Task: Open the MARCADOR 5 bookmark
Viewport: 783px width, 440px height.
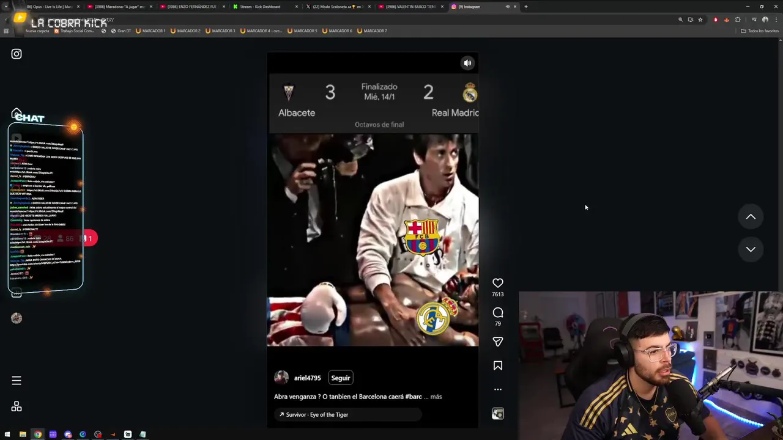Action: (x=303, y=31)
